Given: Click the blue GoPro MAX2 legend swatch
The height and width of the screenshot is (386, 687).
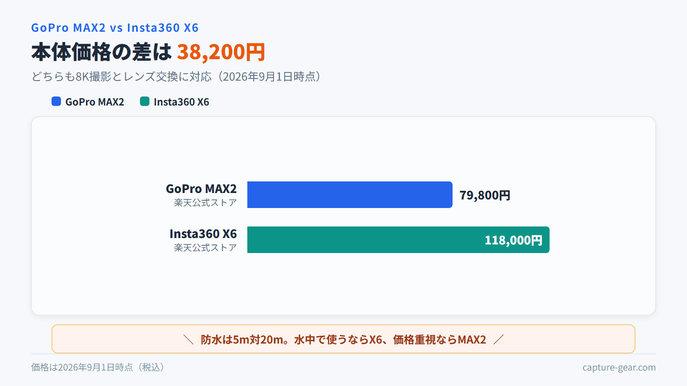Looking at the screenshot, I should click(x=56, y=101).
